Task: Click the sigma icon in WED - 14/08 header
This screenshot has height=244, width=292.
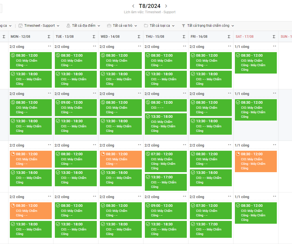Action: coord(139,37)
